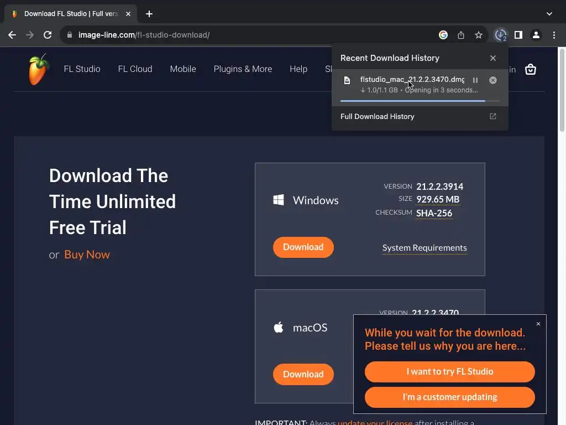
Task: Click the Windows logo icon
Action: click(x=279, y=200)
